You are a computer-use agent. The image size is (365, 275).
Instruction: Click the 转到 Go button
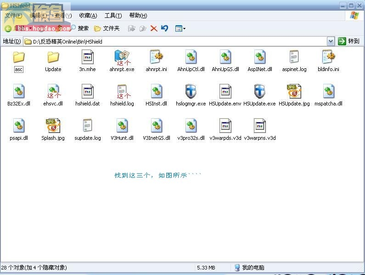[x=349, y=41]
